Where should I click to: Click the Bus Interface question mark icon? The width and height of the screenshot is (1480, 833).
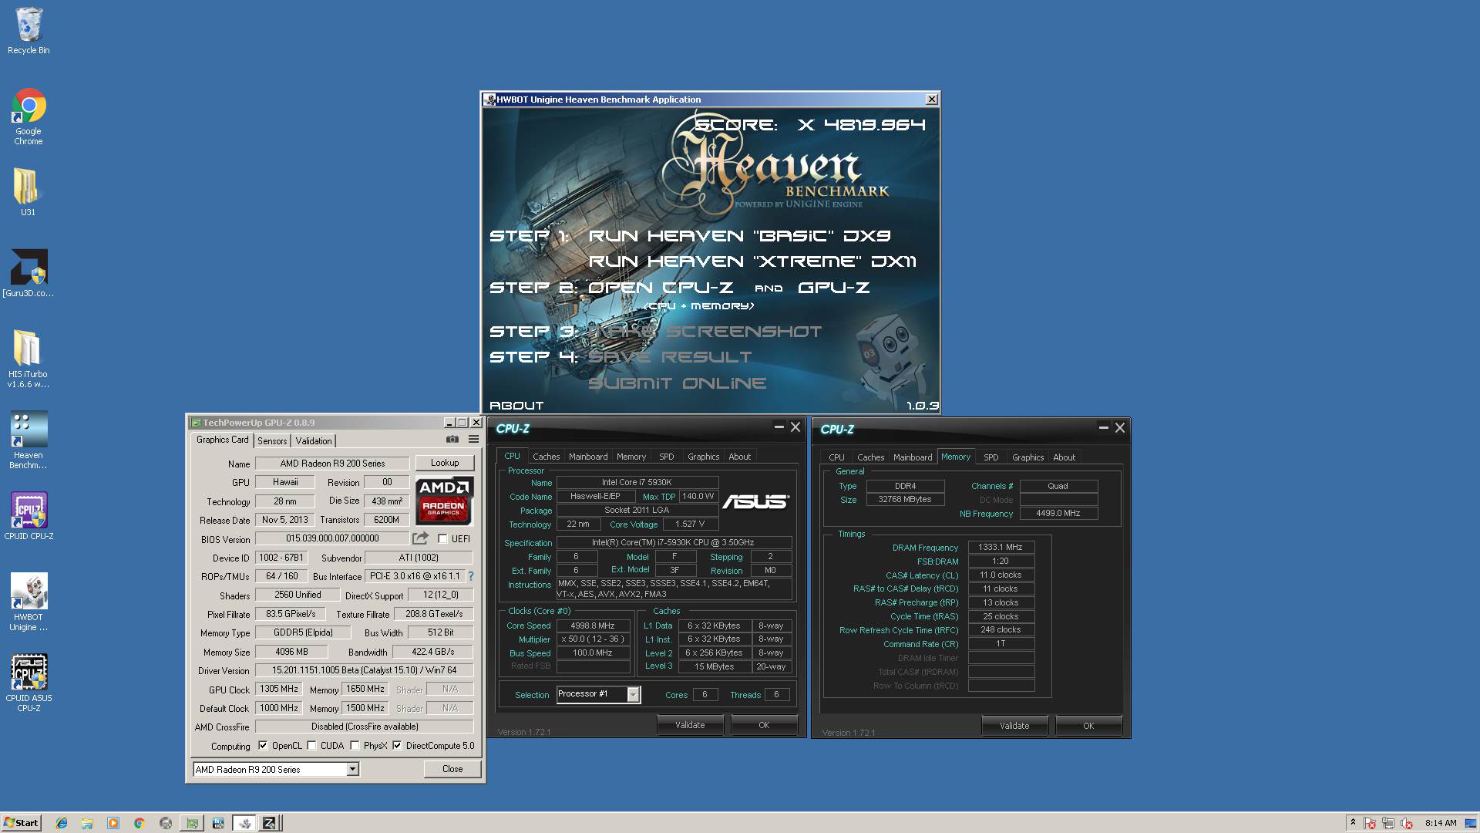[x=471, y=576]
